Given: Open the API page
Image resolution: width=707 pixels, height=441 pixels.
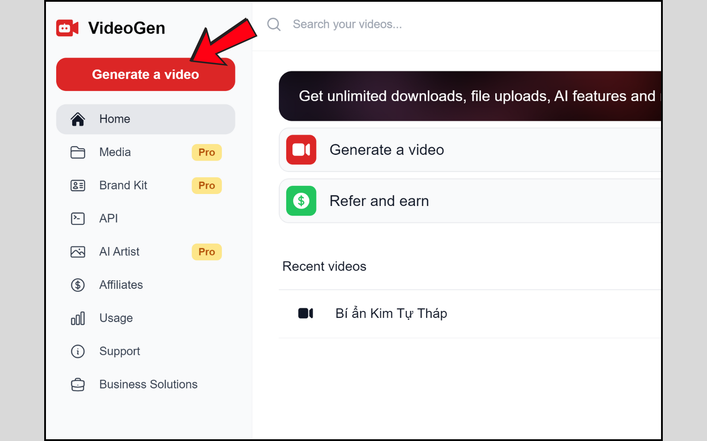Looking at the screenshot, I should tap(145, 218).
